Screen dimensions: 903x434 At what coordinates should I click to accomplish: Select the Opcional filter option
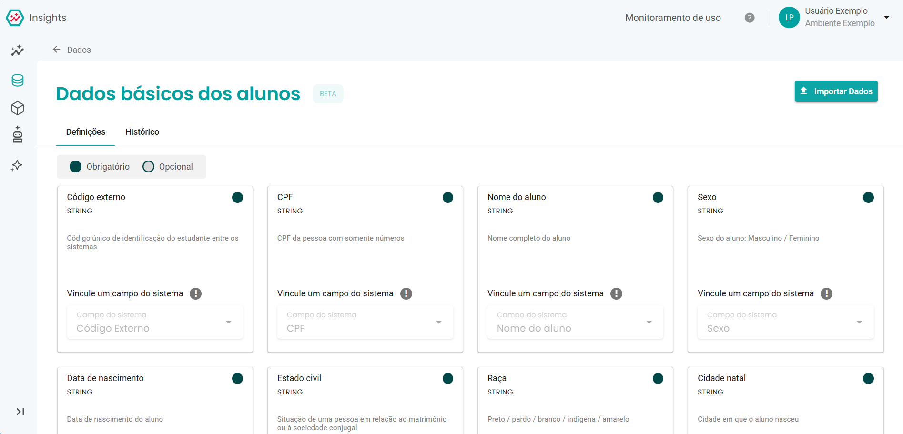[168, 166]
